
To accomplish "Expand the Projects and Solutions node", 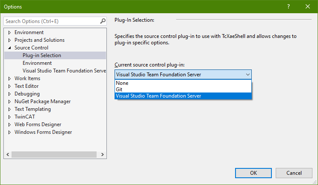I will point(9,40).
